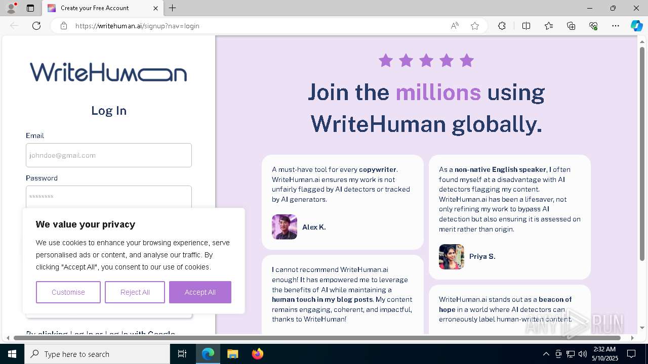The image size is (648, 364).
Task: Open the tab actions menu icon
Action: 30,8
